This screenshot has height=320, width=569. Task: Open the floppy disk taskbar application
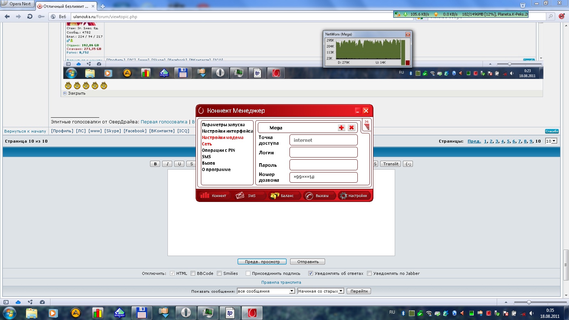pyautogui.click(x=142, y=313)
